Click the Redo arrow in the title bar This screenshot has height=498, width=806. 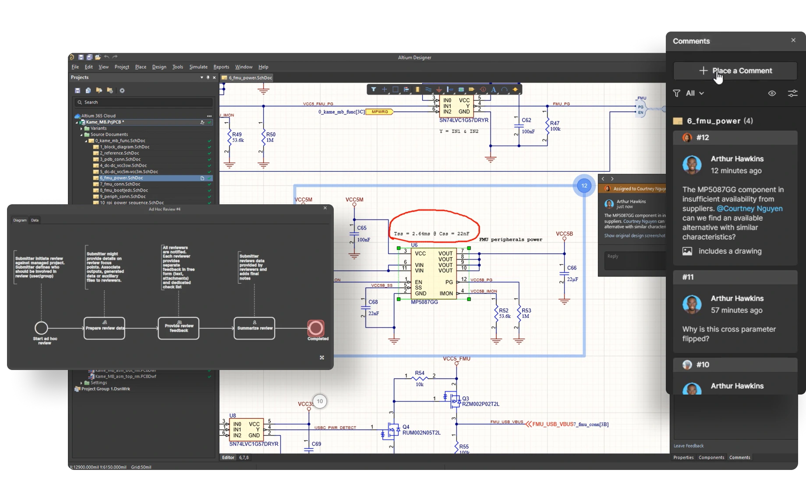(x=115, y=57)
